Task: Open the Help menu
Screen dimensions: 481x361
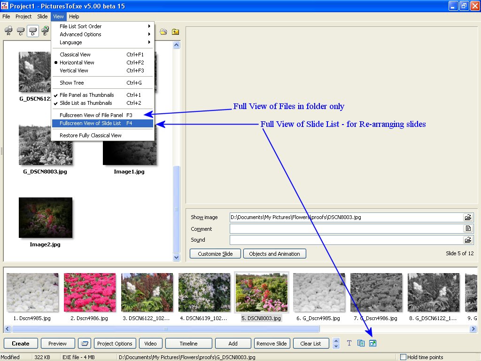Action: 74,16
